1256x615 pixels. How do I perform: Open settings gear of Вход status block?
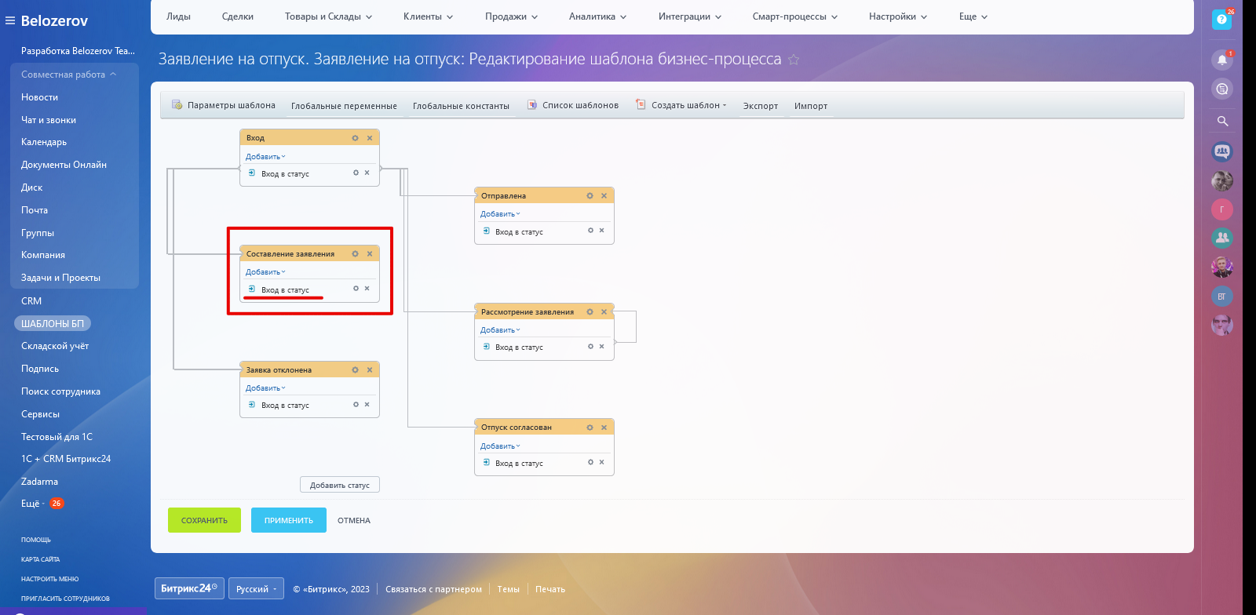point(355,138)
